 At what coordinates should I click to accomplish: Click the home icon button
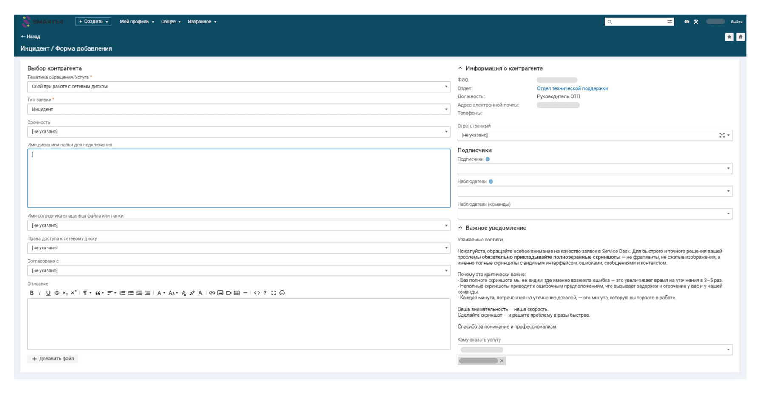click(x=741, y=37)
